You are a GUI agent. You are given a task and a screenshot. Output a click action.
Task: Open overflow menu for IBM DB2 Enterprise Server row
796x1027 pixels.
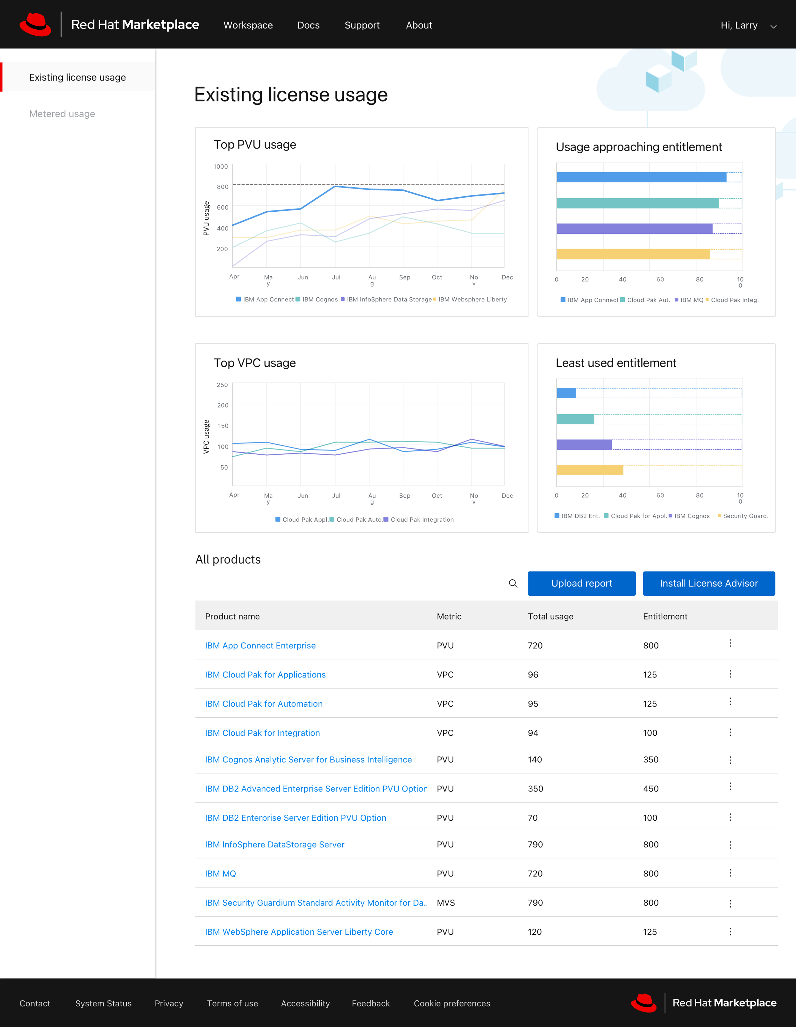tap(730, 817)
